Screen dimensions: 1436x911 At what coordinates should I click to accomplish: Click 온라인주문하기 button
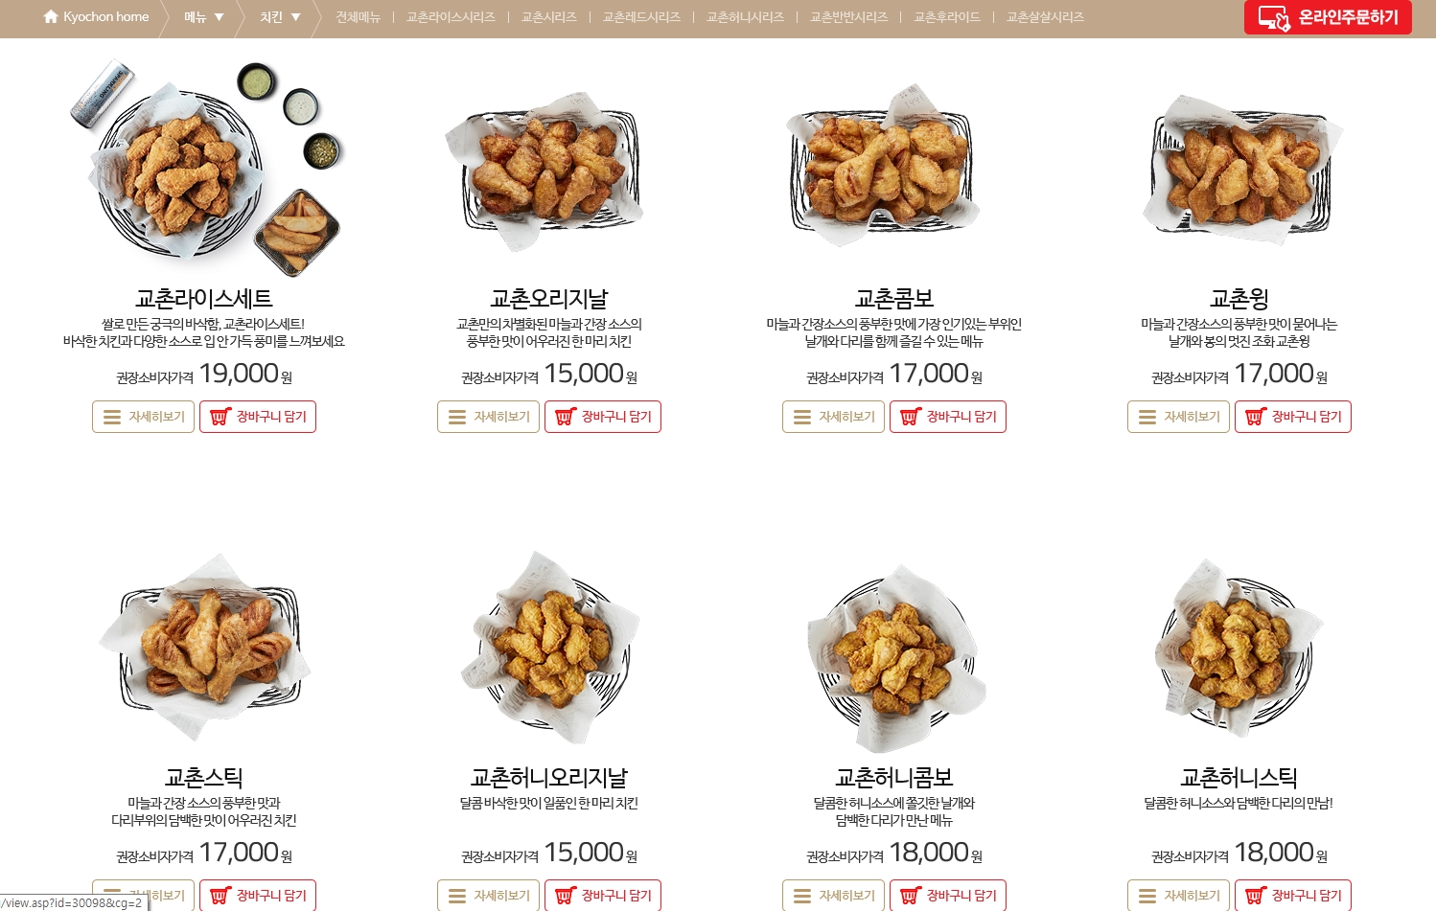(x=1328, y=17)
